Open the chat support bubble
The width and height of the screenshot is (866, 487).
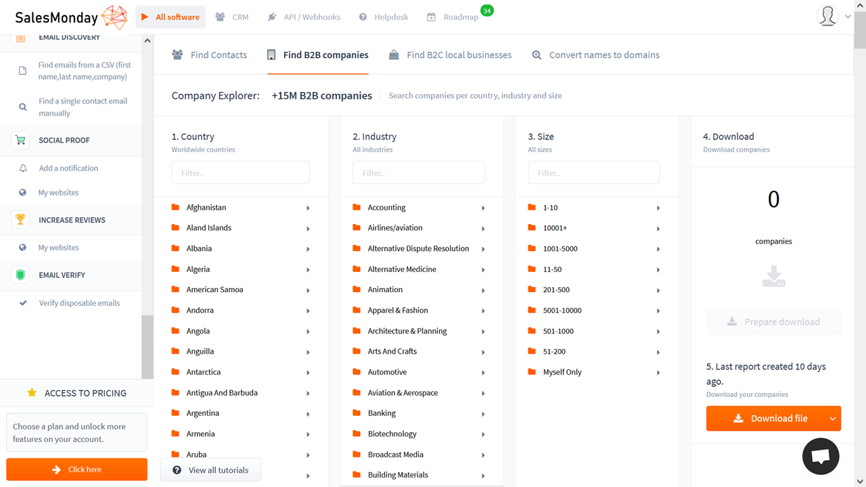coord(820,456)
